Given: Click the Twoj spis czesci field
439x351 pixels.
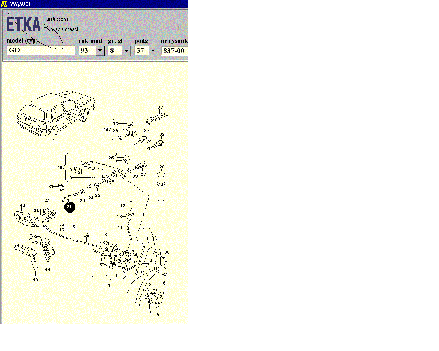Looking at the screenshot, I should click(x=132, y=29).
